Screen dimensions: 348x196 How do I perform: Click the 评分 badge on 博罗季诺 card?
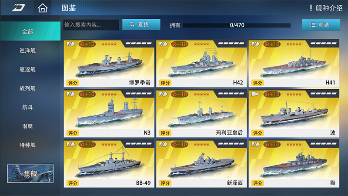click(73, 83)
